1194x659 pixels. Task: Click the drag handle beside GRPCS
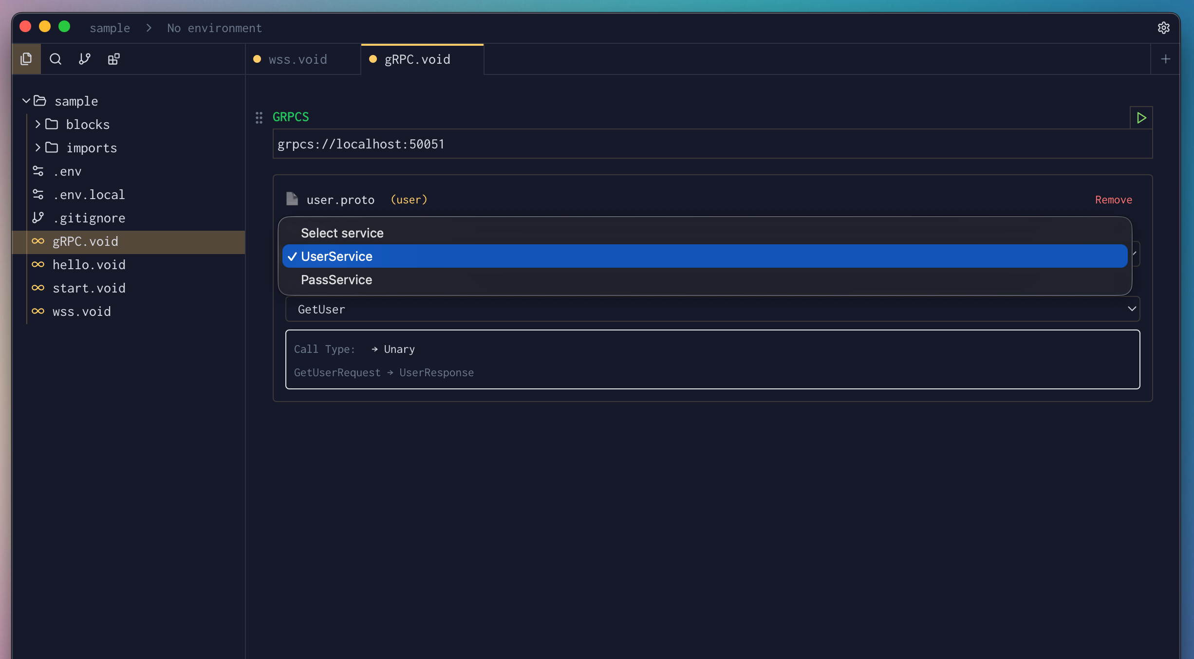coord(259,117)
